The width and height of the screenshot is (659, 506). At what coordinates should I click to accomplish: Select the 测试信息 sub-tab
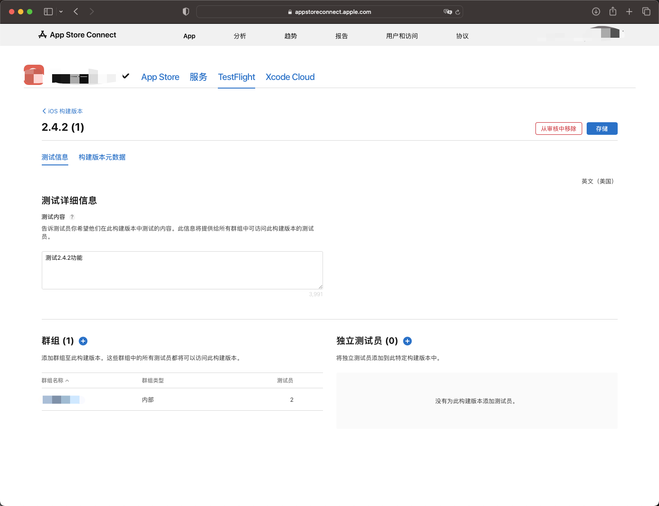pos(55,157)
